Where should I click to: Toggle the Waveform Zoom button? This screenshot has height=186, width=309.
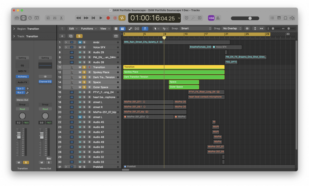[x=247, y=29]
